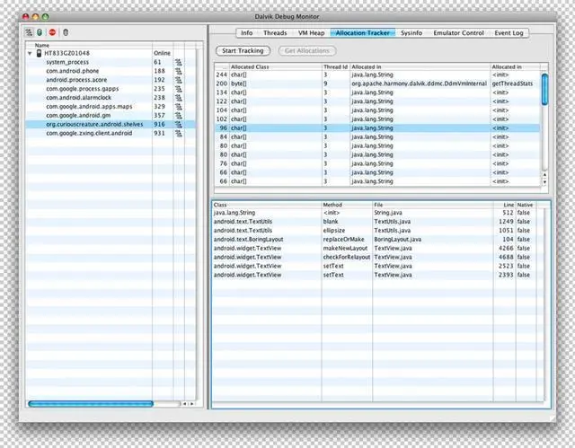
Task: Click the process list right scroll arrow
Action: [x=191, y=404]
